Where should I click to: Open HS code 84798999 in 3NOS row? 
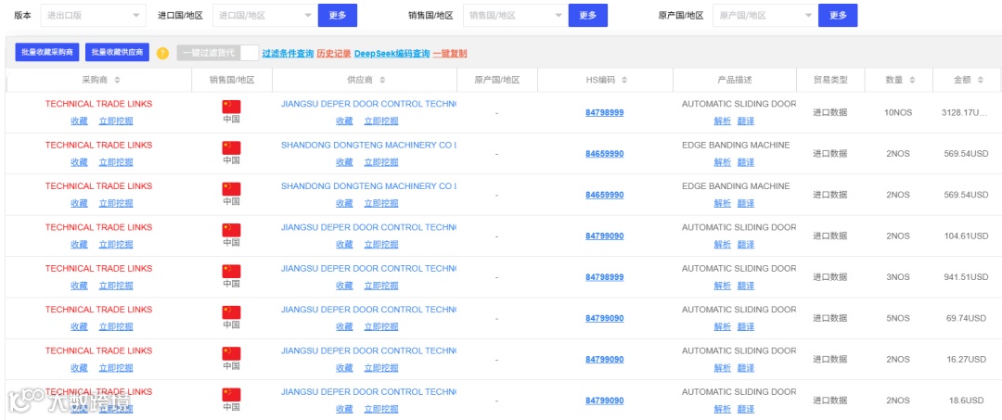[x=605, y=277]
